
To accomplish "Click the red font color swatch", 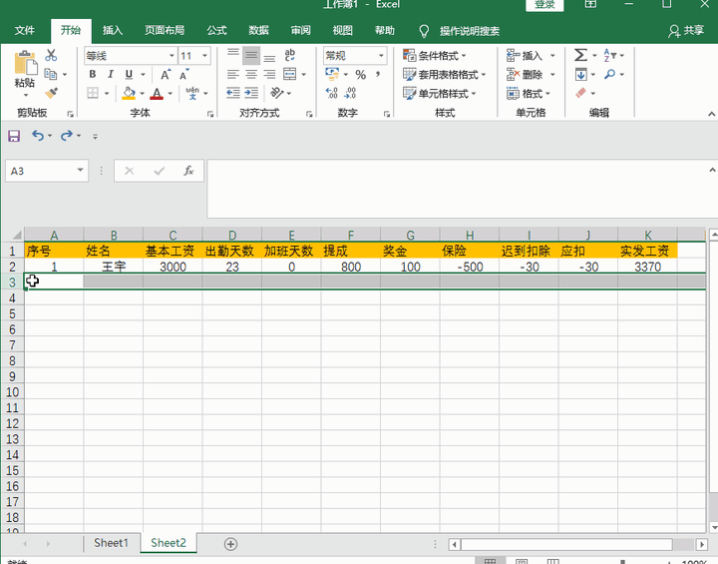I will tap(156, 94).
